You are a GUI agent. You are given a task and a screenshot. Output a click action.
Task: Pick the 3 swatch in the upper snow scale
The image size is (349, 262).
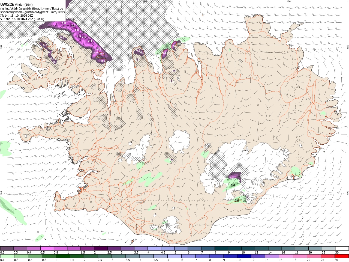click(127, 248)
